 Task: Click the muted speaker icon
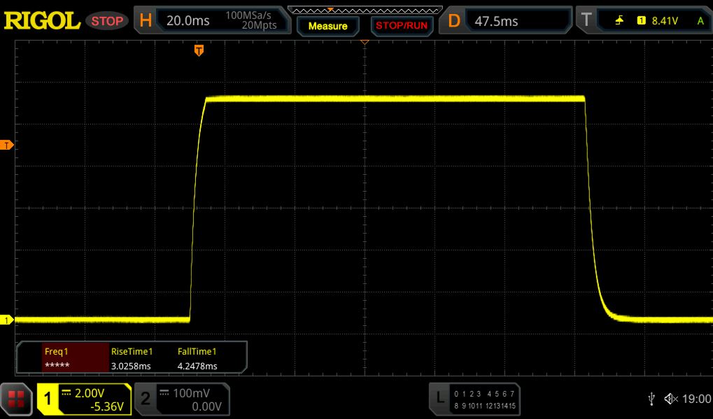pos(671,399)
